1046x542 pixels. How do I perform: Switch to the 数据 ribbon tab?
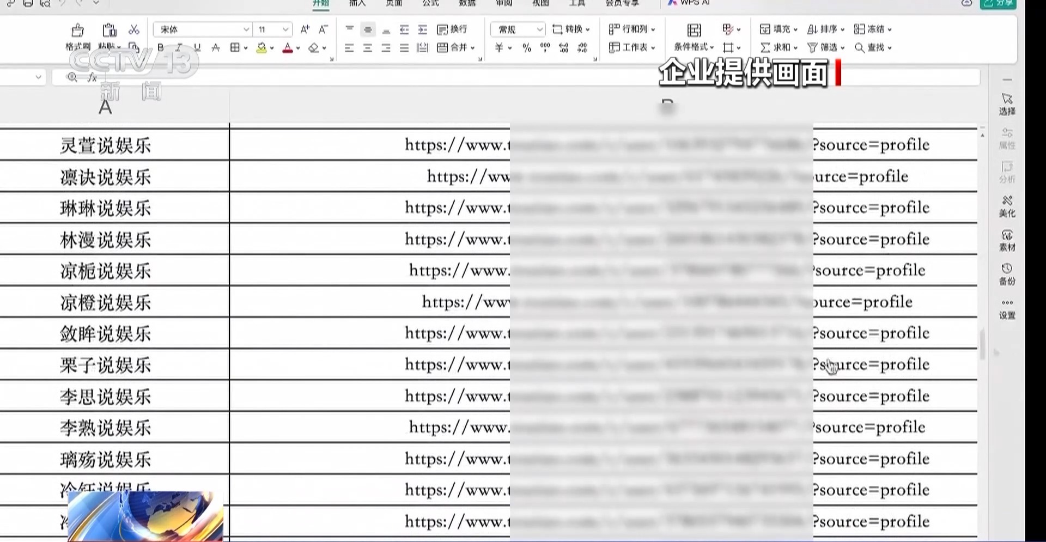[x=467, y=3]
